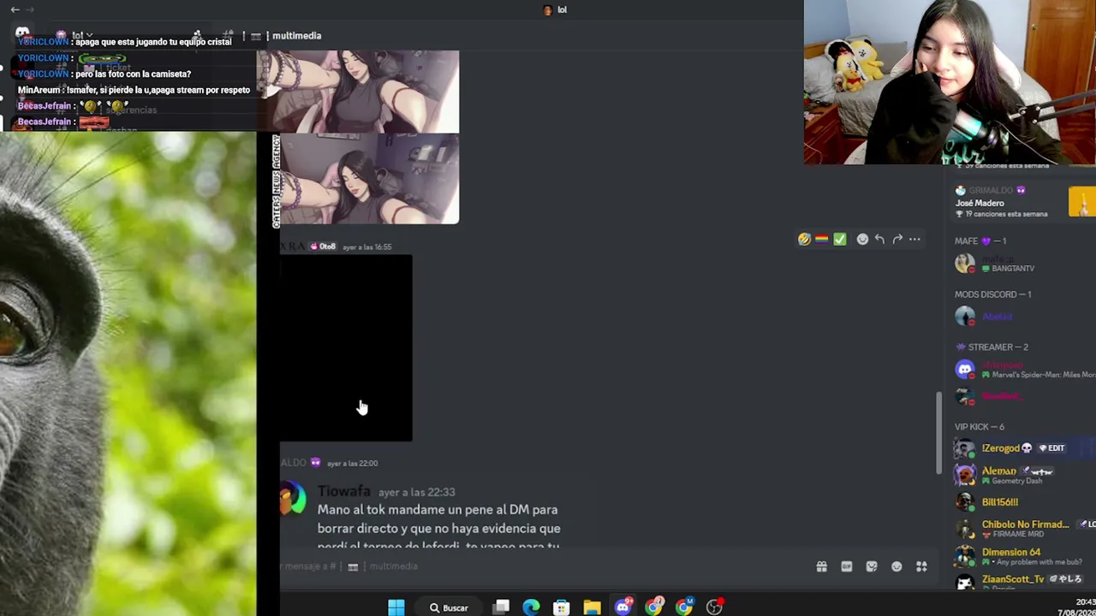
Task: Open José Madero listening activity card
Action: click(1023, 203)
